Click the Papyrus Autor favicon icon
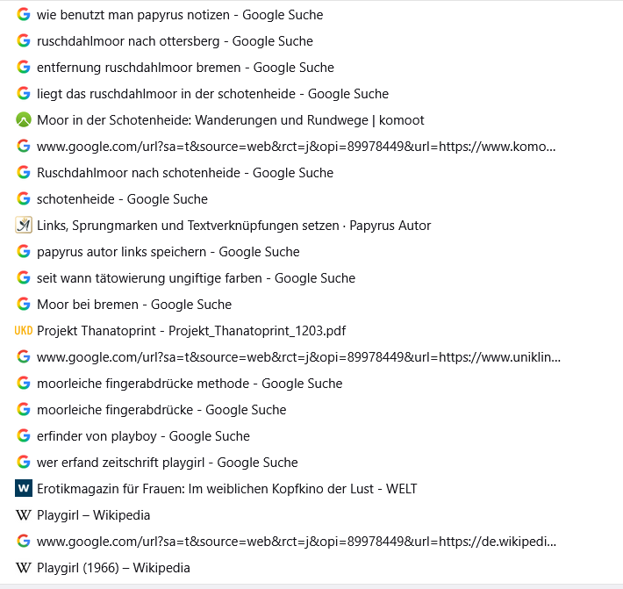The image size is (623, 589). tap(24, 226)
